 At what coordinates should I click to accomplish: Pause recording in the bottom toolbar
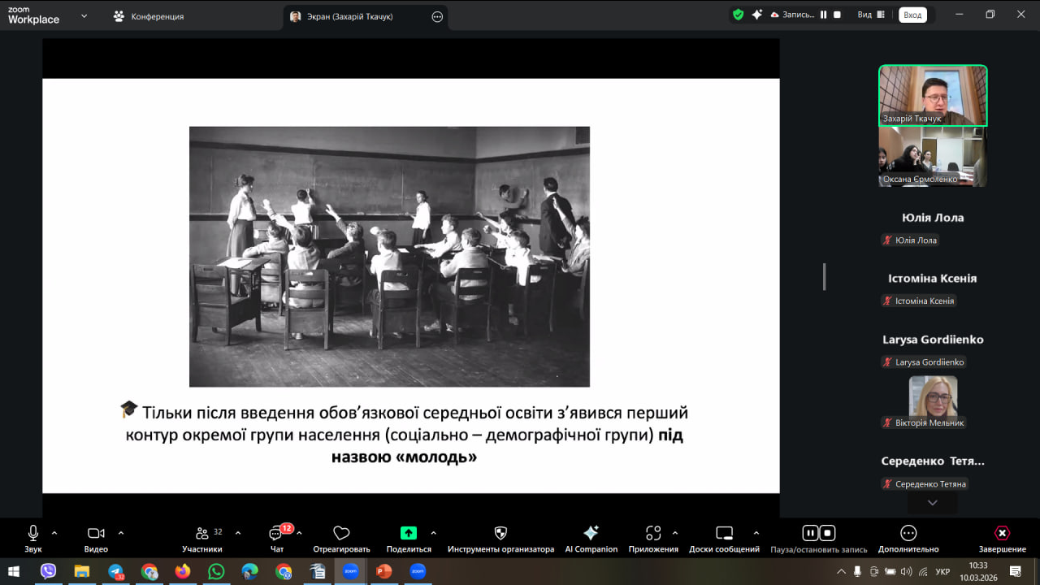tap(810, 534)
